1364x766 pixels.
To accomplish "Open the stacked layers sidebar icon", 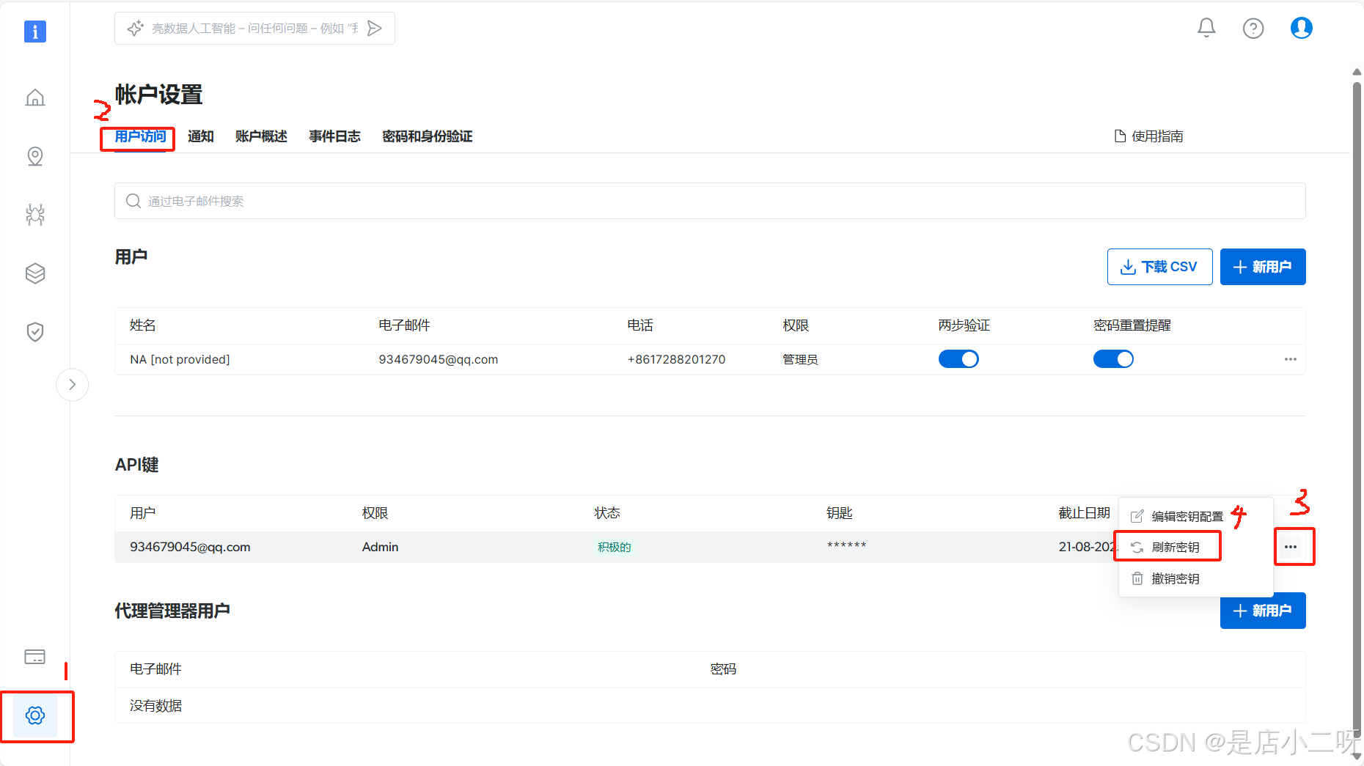I will (34, 273).
